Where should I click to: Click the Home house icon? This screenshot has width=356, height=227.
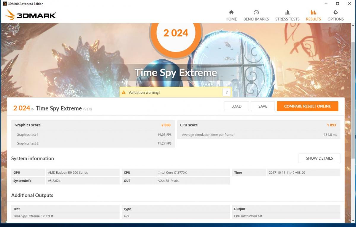point(231,12)
